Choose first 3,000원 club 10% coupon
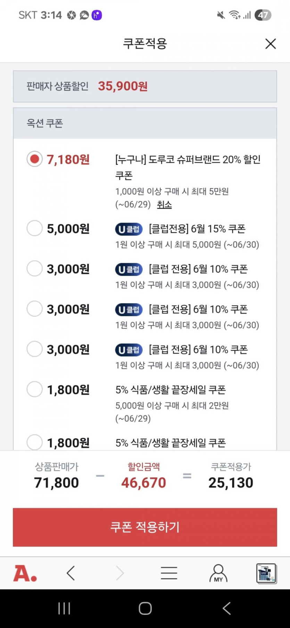Screen dimensions: 290x628 35,269
